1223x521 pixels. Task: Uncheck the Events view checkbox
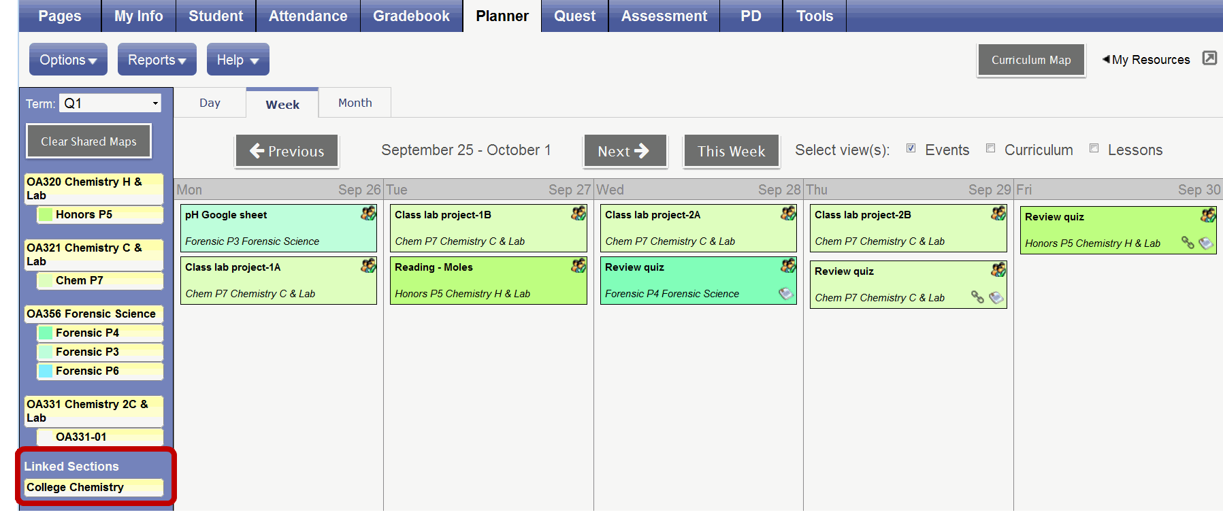click(x=911, y=148)
